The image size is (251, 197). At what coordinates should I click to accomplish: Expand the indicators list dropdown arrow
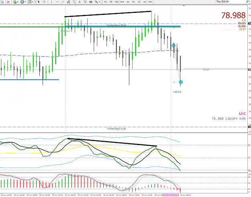[x=18, y=2]
